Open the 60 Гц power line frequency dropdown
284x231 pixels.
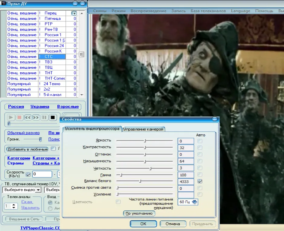194,202
